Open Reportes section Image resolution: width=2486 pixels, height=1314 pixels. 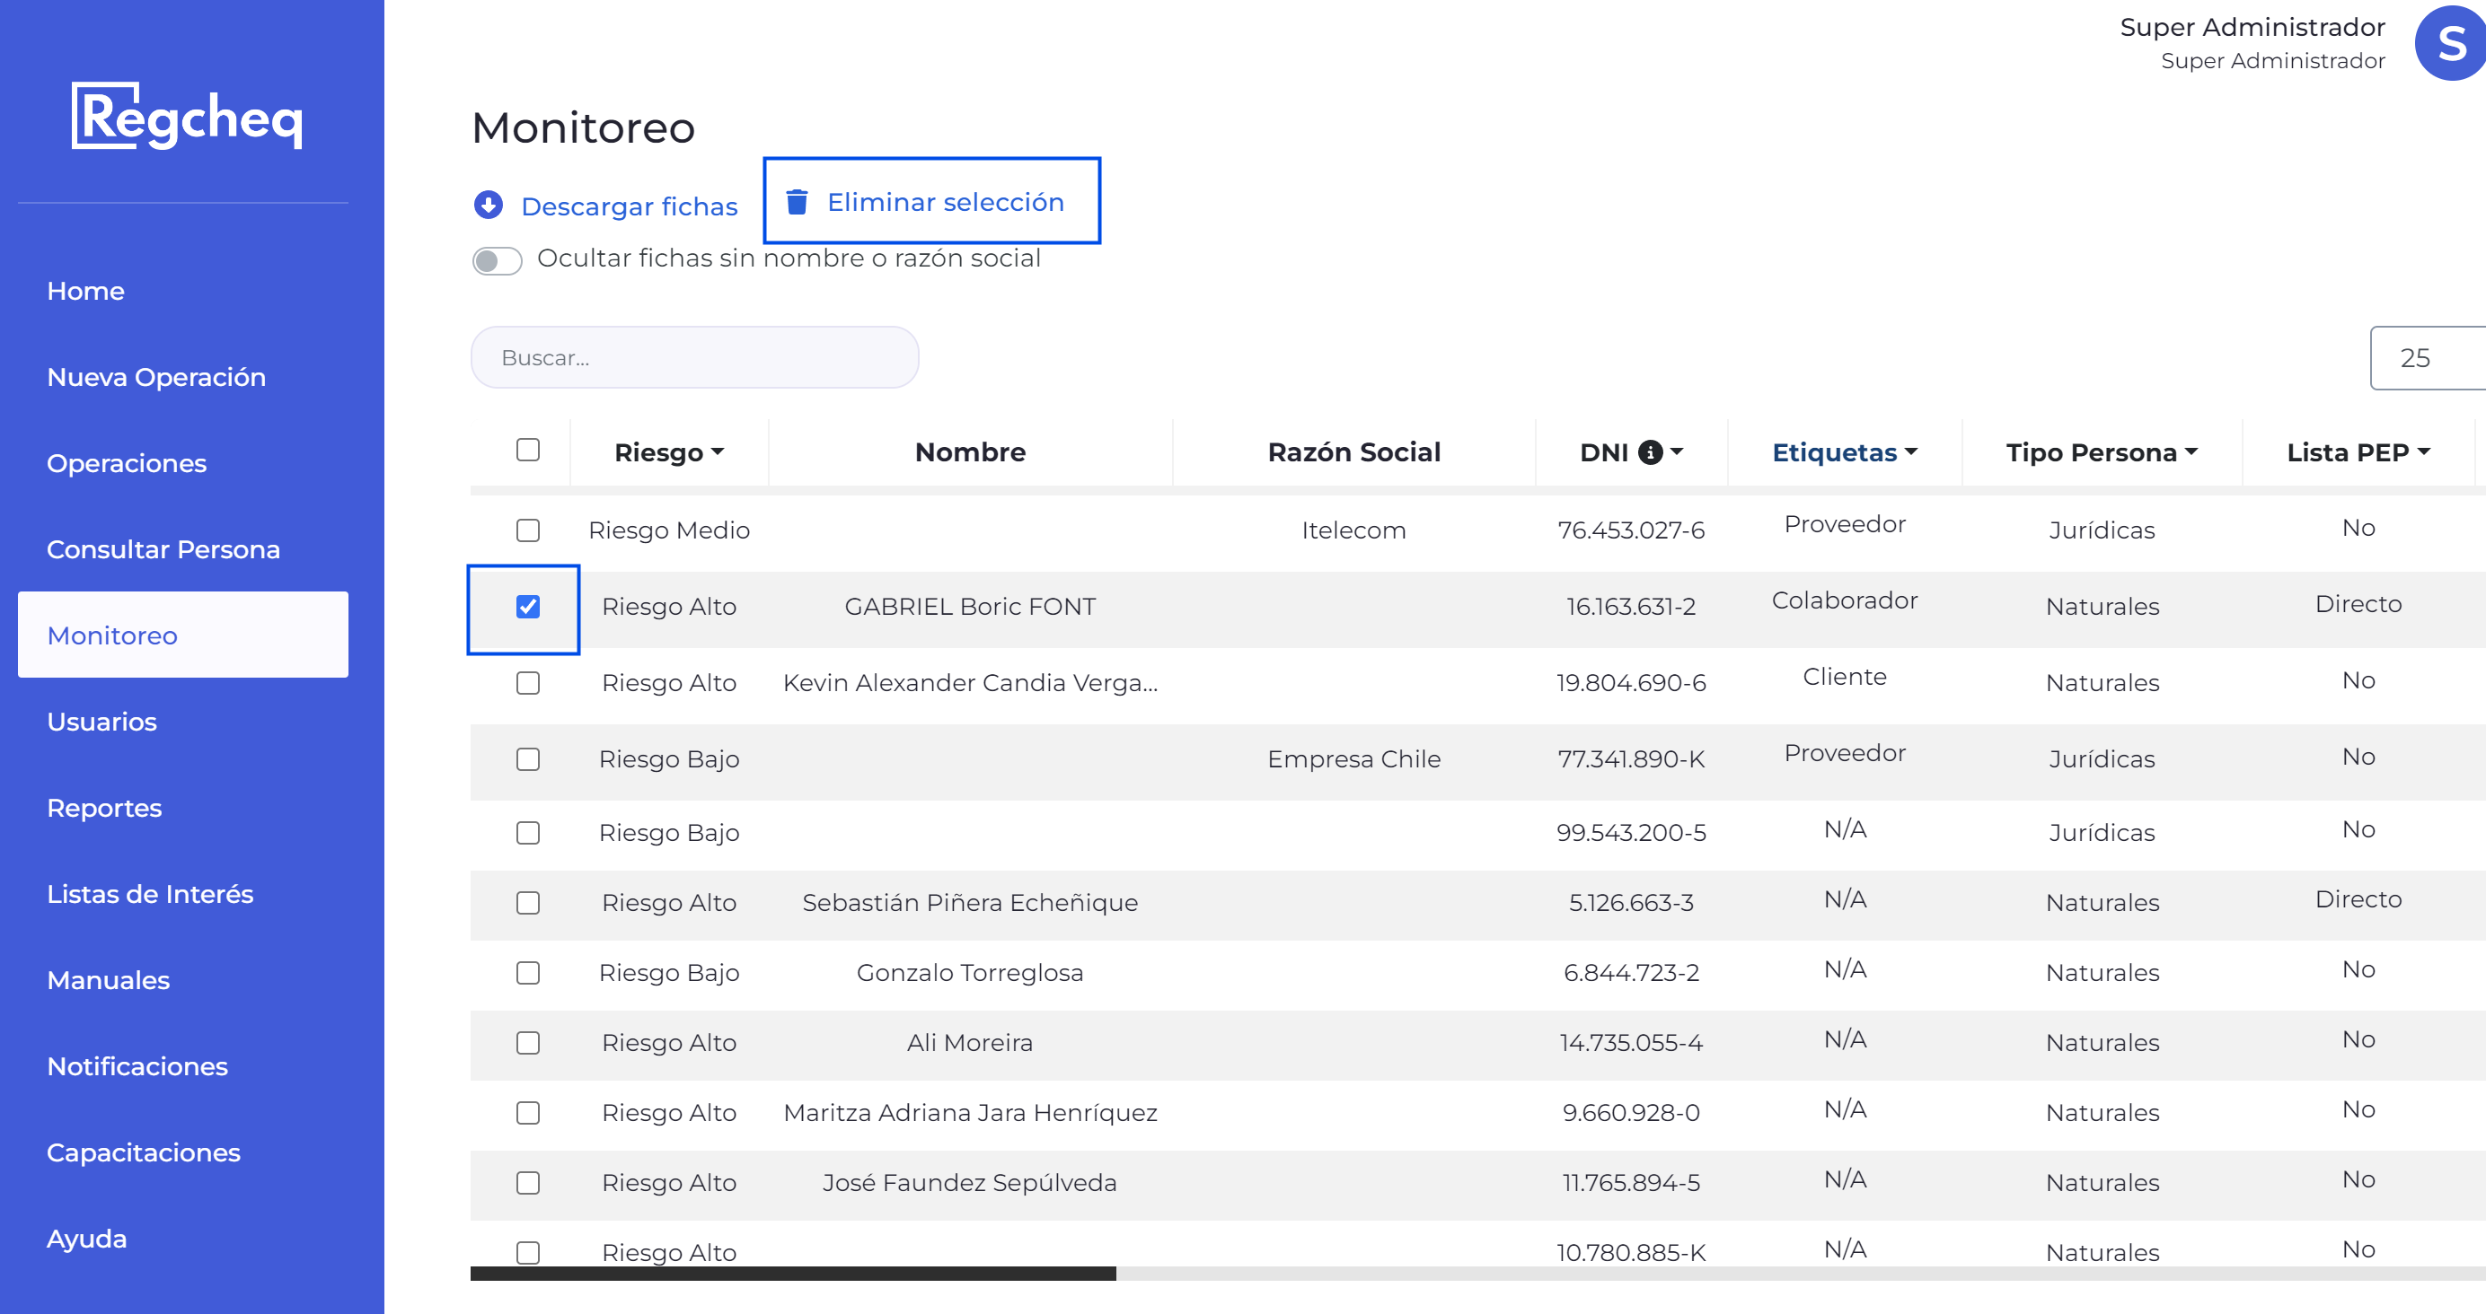pyautogui.click(x=104, y=808)
